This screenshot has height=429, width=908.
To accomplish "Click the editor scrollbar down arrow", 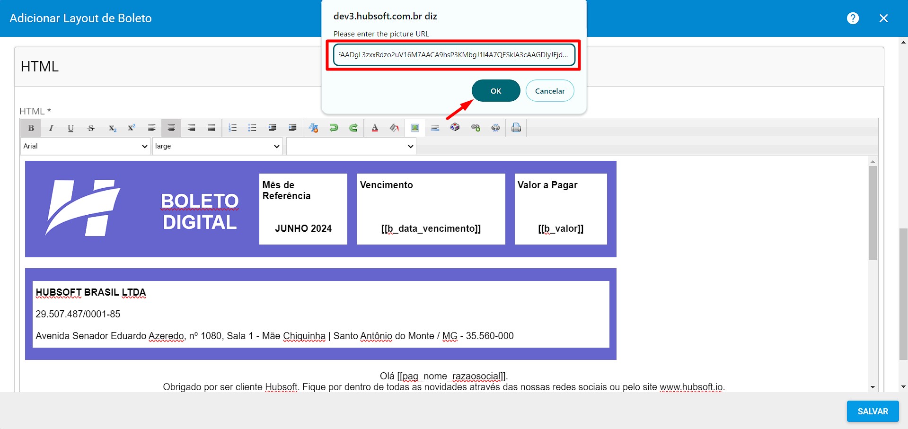I will tap(873, 387).
